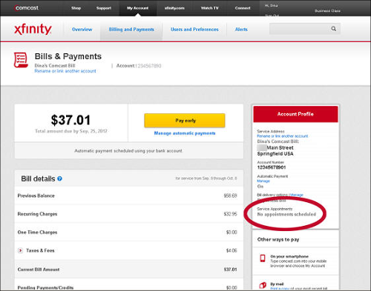The height and width of the screenshot is (291, 371).
Task: Click account number 12345678901 in profile
Action: [x=272, y=167]
